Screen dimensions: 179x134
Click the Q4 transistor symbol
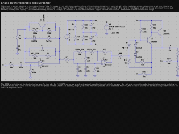160,32
